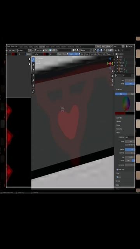The height and width of the screenshot is (249, 140).
Task: Toggle the Cursor checkbox in properties
Action: coord(117,177)
